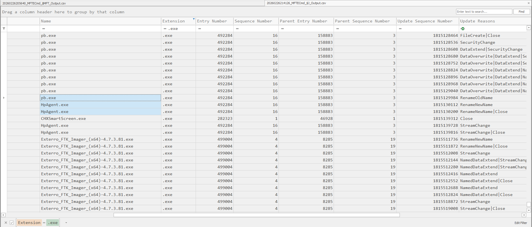Click the search text input field
This screenshot has width=532, height=227.
(484, 12)
